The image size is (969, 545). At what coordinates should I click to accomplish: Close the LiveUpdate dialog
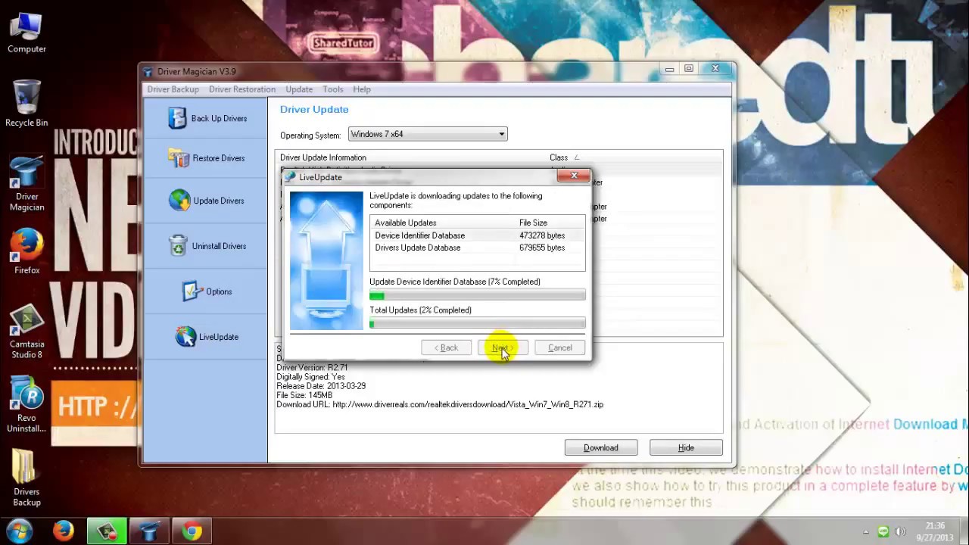pos(573,176)
